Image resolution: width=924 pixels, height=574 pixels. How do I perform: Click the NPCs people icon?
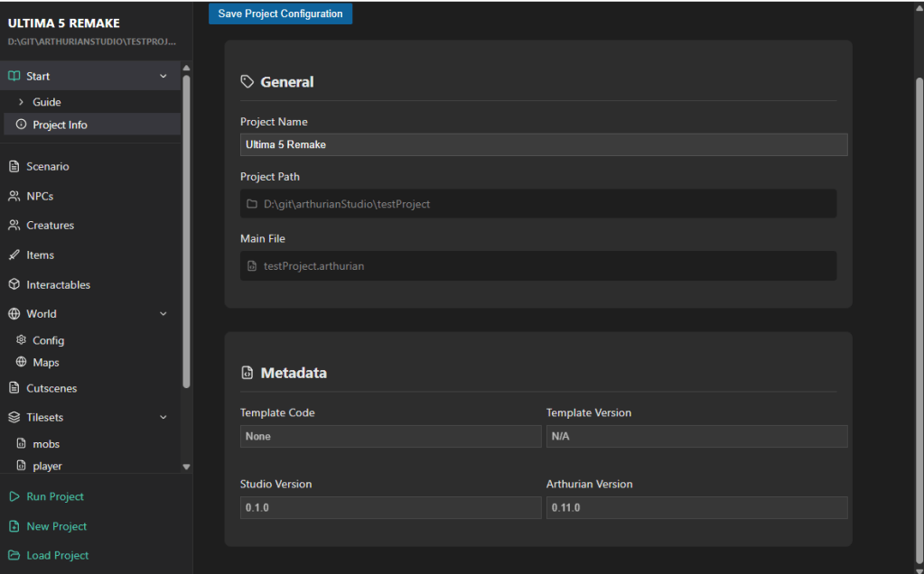[x=14, y=196]
